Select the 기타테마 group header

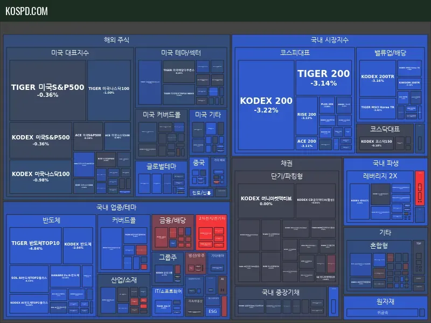coord(218,256)
